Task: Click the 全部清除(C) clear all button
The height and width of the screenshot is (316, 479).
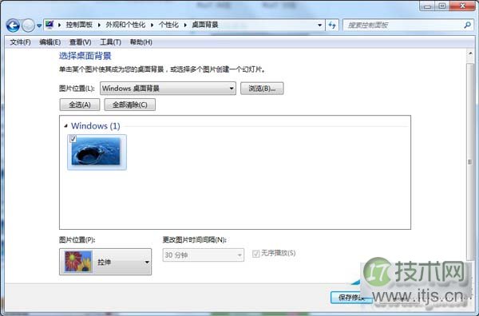Action: pyautogui.click(x=130, y=105)
